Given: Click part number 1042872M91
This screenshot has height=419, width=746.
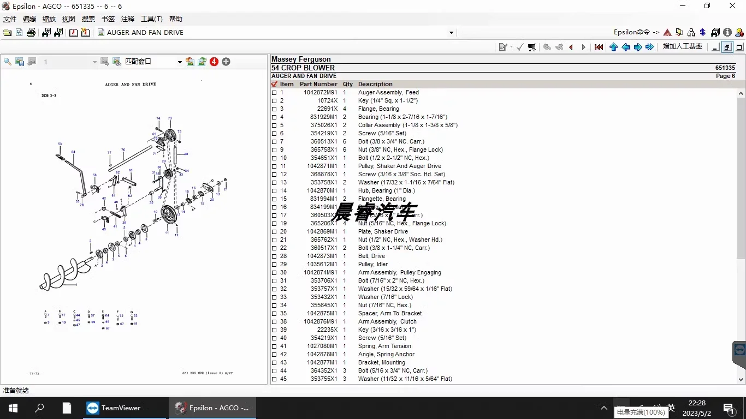Looking at the screenshot, I should [x=321, y=93].
